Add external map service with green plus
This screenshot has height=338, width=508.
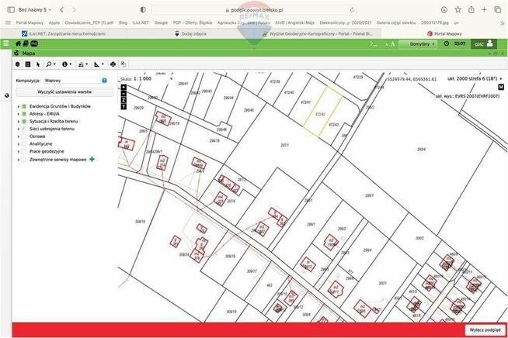click(x=92, y=159)
